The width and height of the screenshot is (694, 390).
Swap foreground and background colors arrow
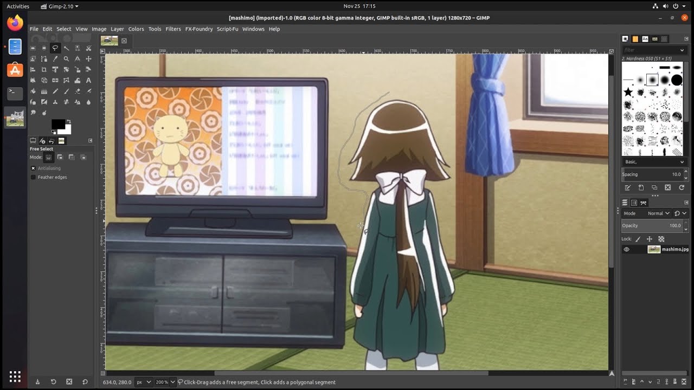click(69, 121)
